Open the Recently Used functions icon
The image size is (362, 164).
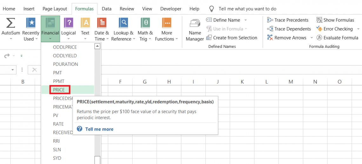(31, 23)
